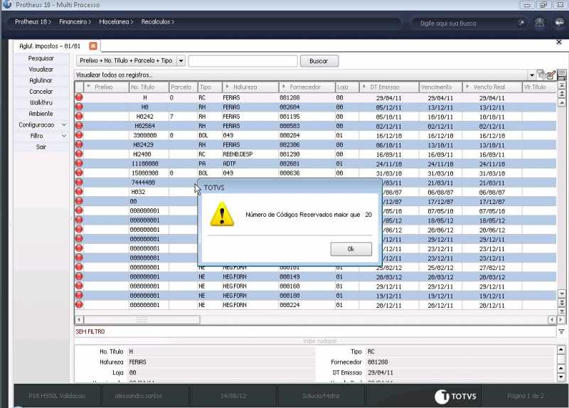This screenshot has width=569, height=408.
Task: Click the horizontal scrollbar thumb under the grid
Action: tap(142, 320)
